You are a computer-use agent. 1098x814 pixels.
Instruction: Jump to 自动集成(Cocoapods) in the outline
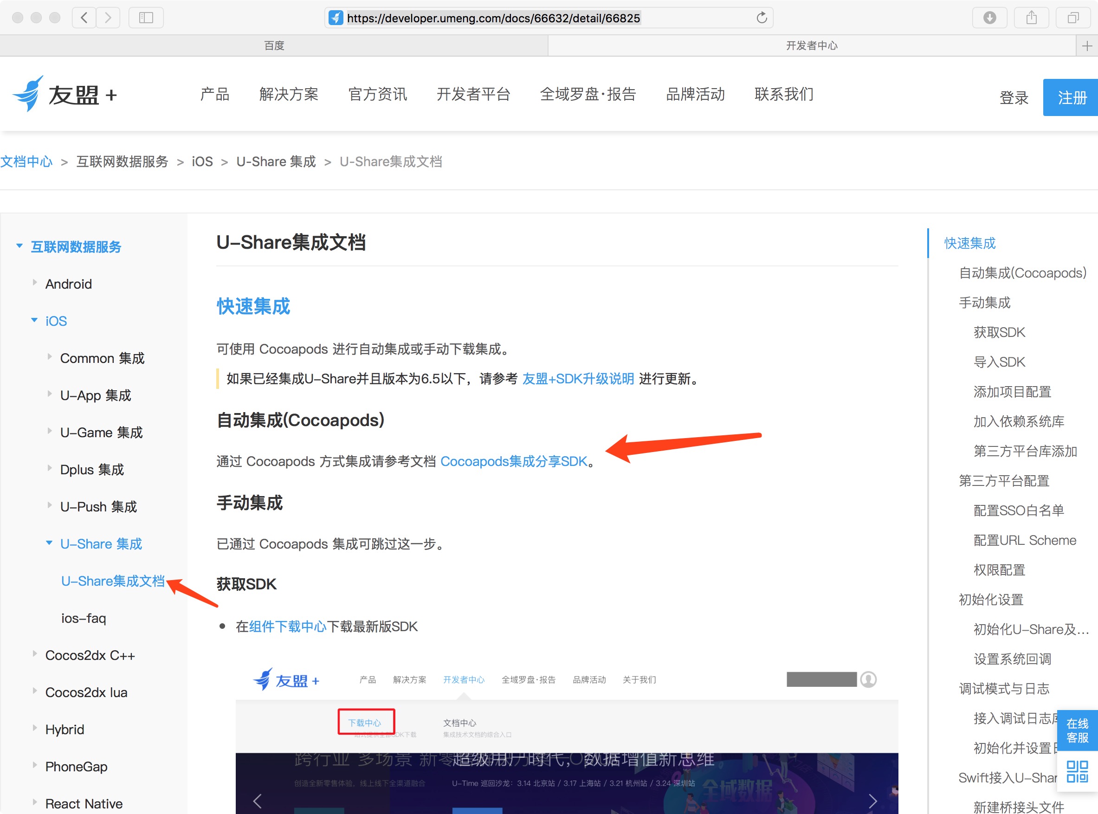pos(1023,272)
